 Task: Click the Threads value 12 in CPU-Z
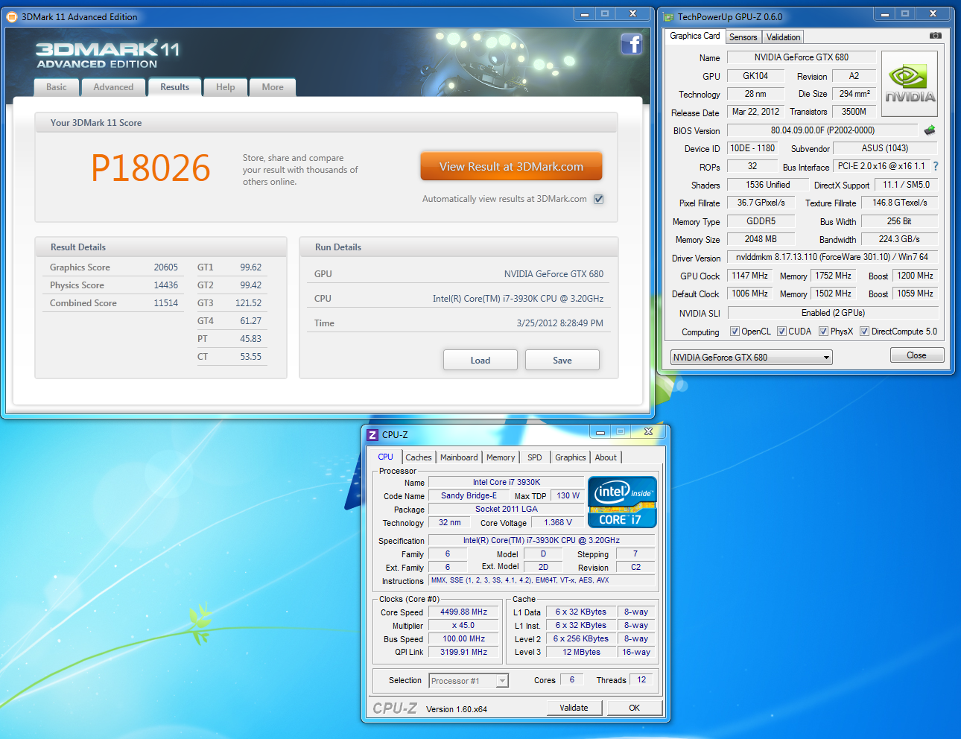[x=641, y=679]
